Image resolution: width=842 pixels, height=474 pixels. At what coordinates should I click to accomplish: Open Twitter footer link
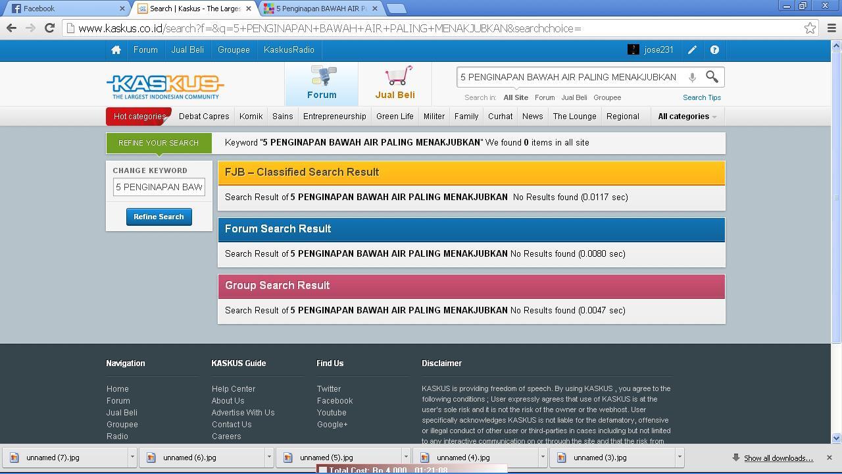click(x=329, y=389)
